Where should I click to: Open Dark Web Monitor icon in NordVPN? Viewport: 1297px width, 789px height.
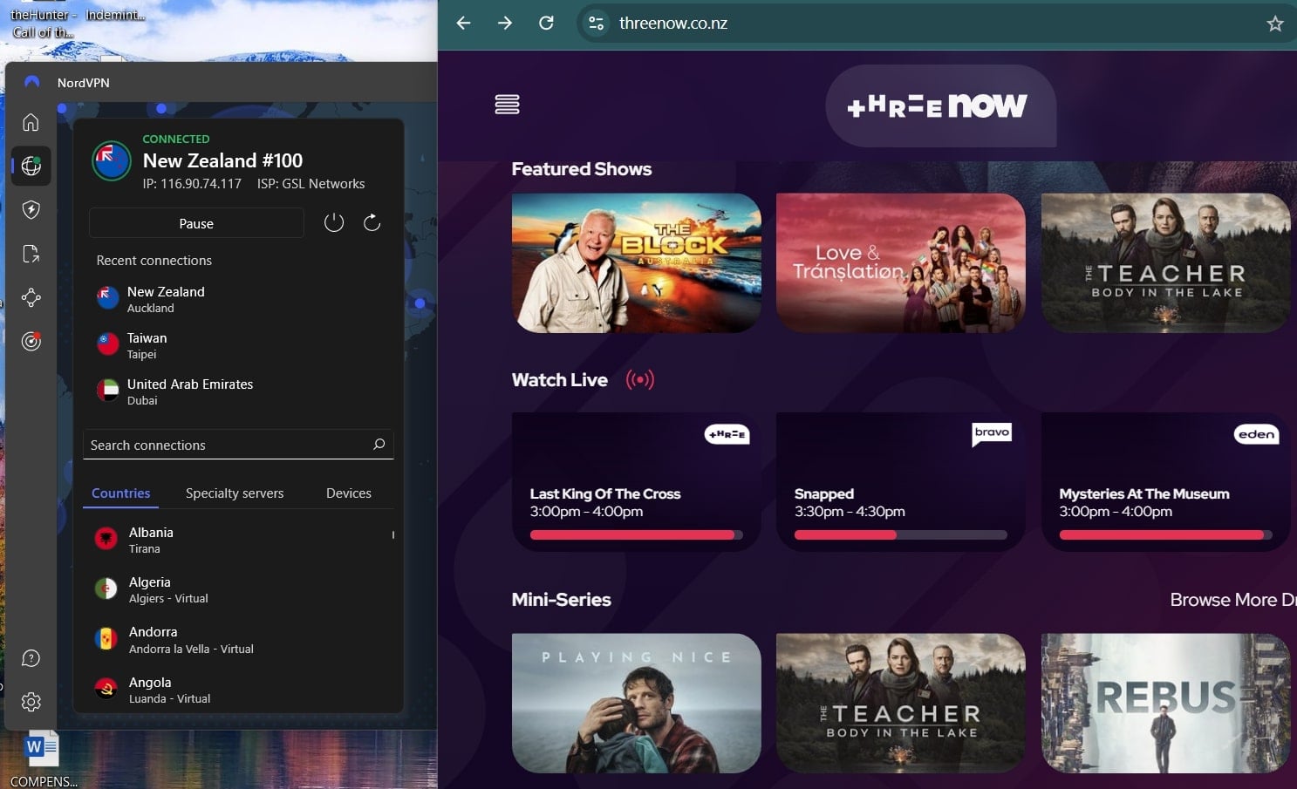[31, 341]
